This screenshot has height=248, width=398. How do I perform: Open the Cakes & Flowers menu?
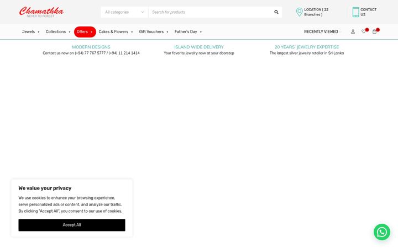[113, 31]
